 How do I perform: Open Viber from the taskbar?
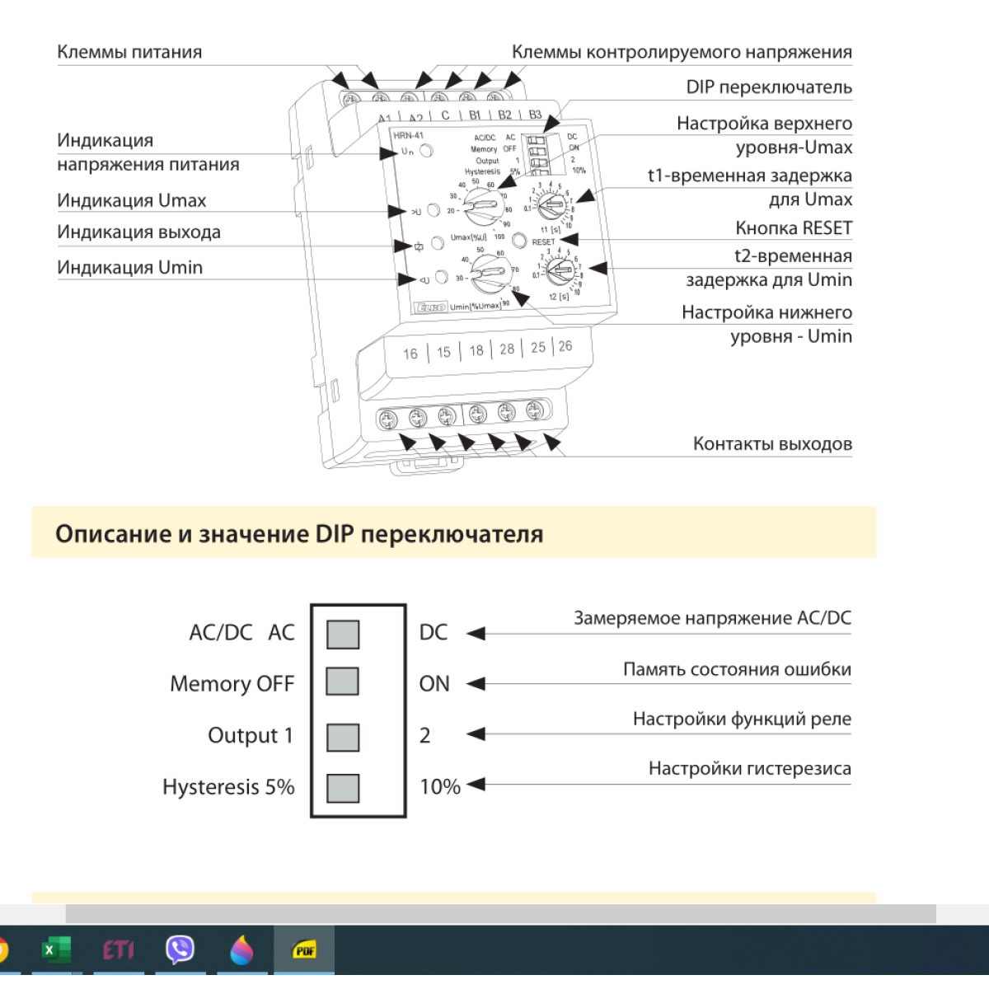tap(180, 950)
